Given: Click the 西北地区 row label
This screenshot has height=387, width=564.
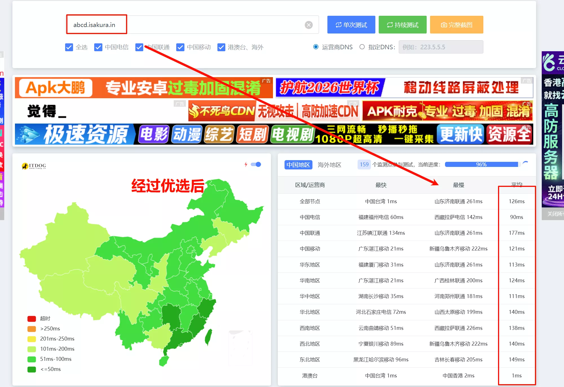Looking at the screenshot, I should [310, 344].
